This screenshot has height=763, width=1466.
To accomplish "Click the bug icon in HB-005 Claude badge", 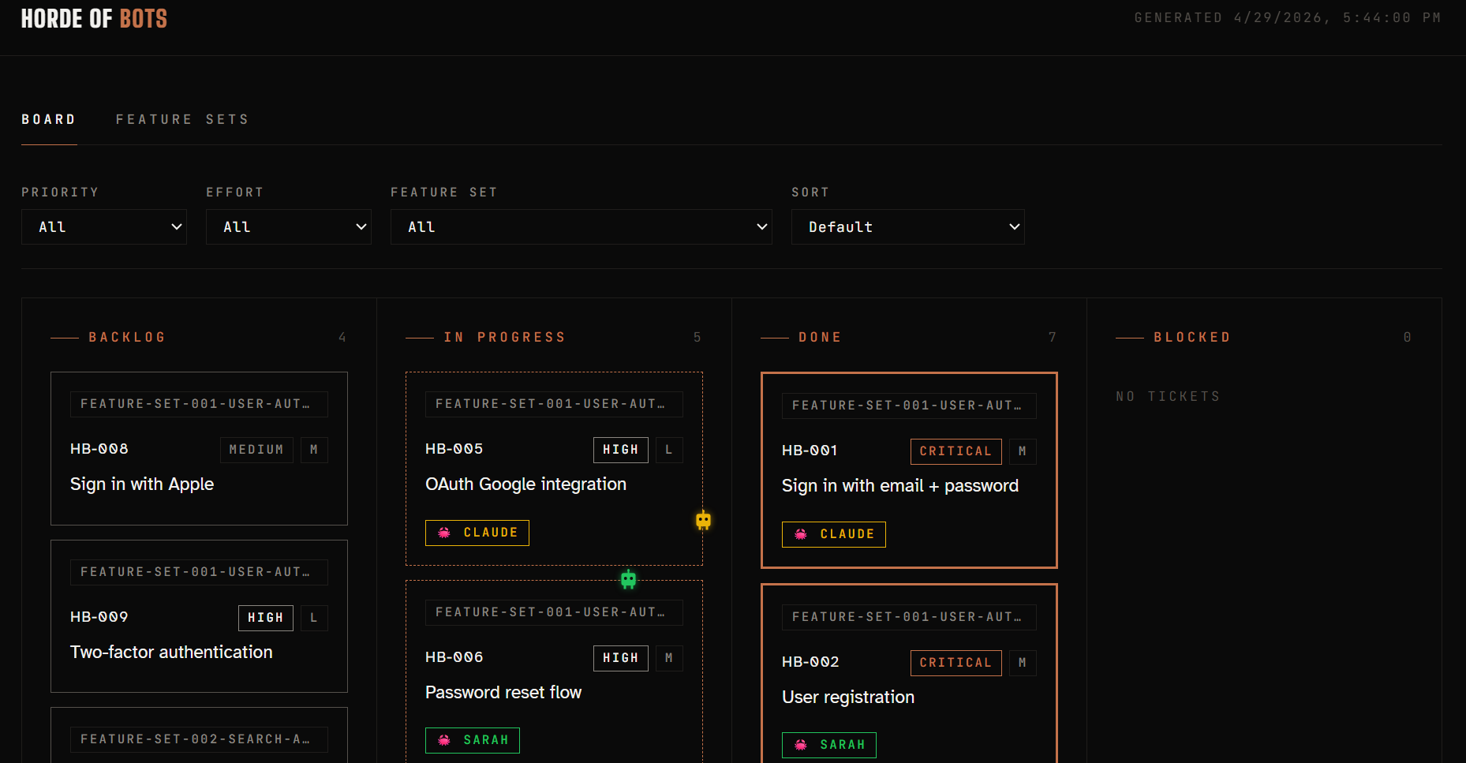I will [x=444, y=533].
